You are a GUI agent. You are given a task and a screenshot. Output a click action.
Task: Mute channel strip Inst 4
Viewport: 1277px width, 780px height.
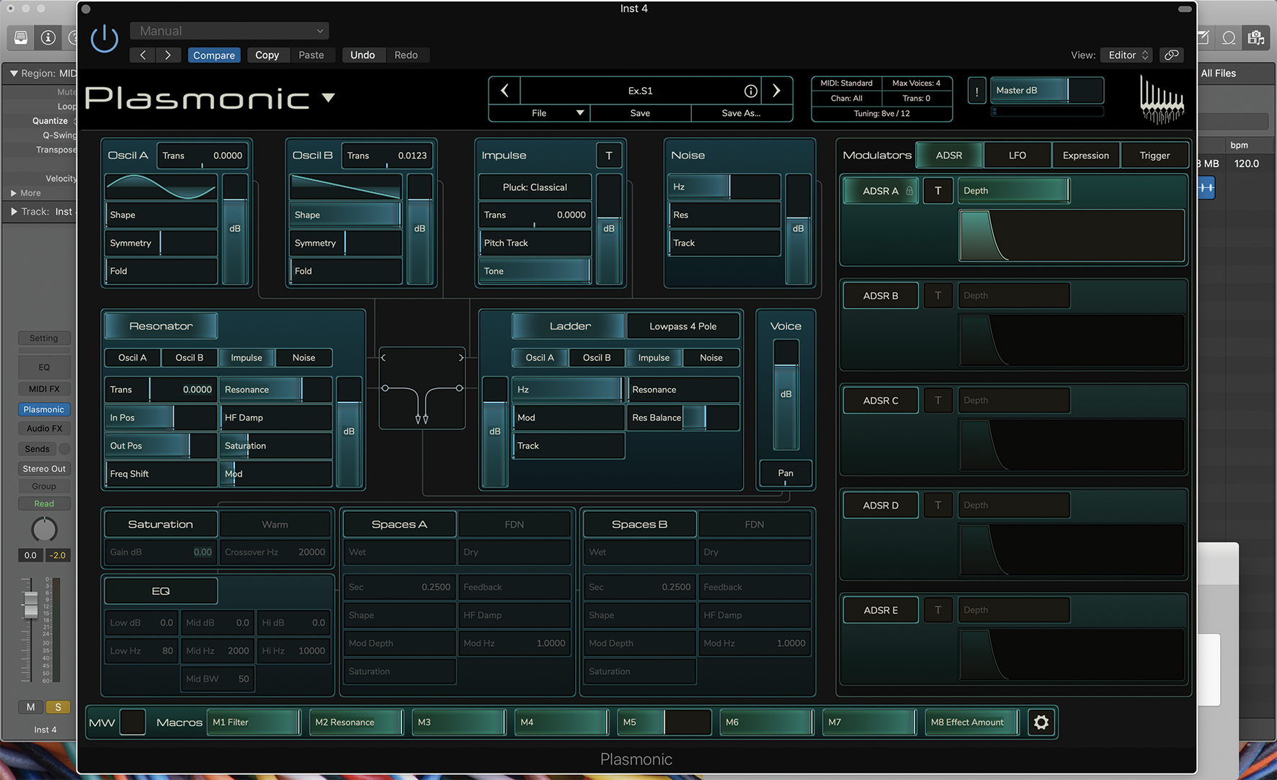point(30,707)
